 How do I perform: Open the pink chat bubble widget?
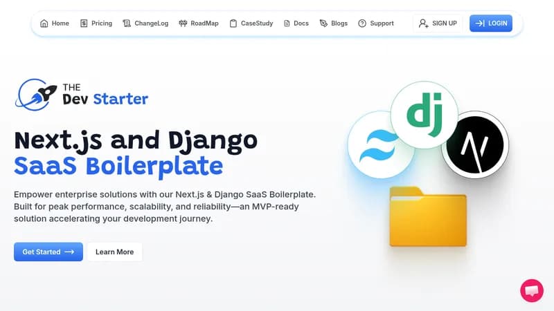532,290
